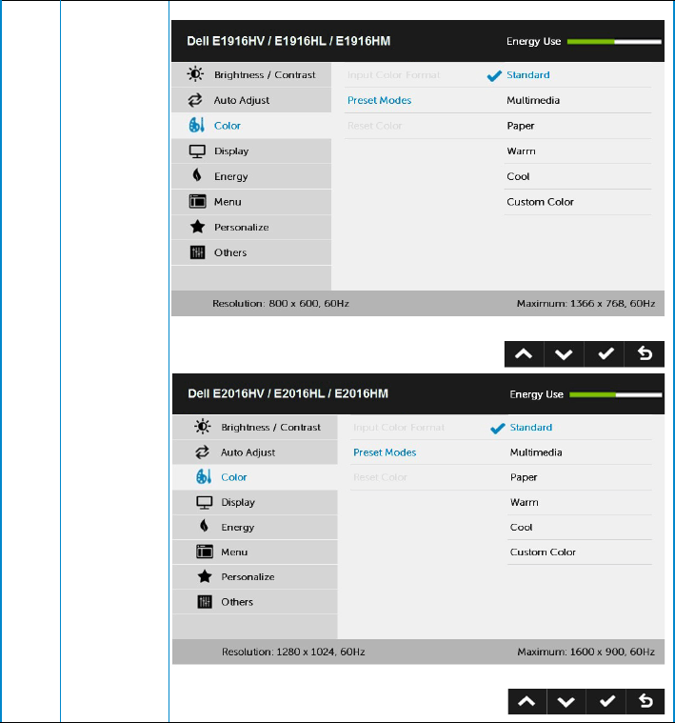This screenshot has width=675, height=723.
Task: Click Color palette icon in E2016 menu
Action: click(204, 477)
